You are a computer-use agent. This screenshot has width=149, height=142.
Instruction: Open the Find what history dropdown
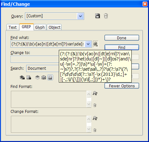88,44
